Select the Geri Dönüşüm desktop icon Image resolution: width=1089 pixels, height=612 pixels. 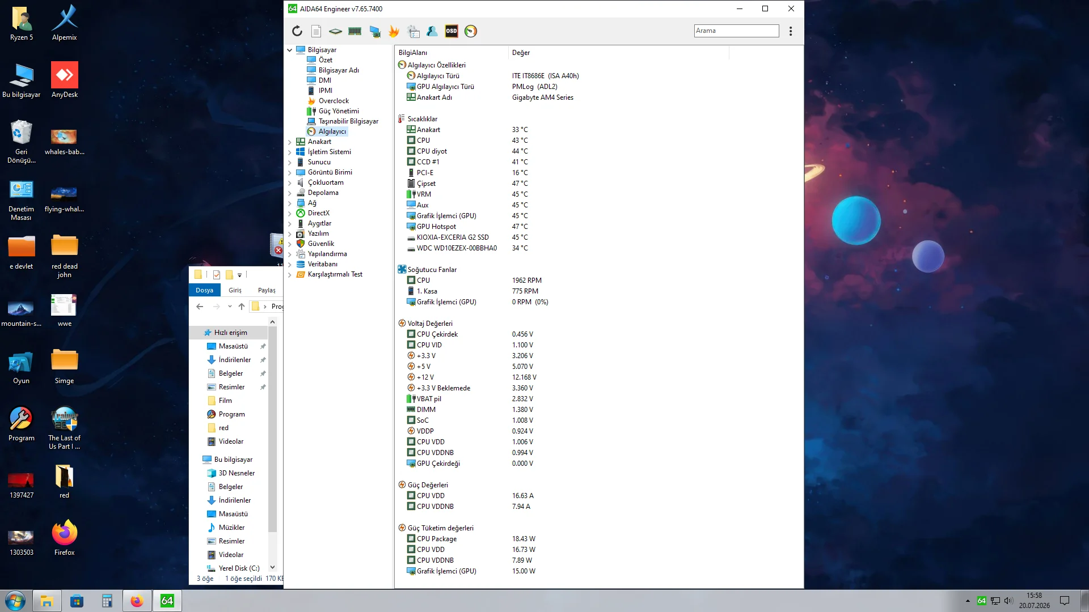(22, 142)
